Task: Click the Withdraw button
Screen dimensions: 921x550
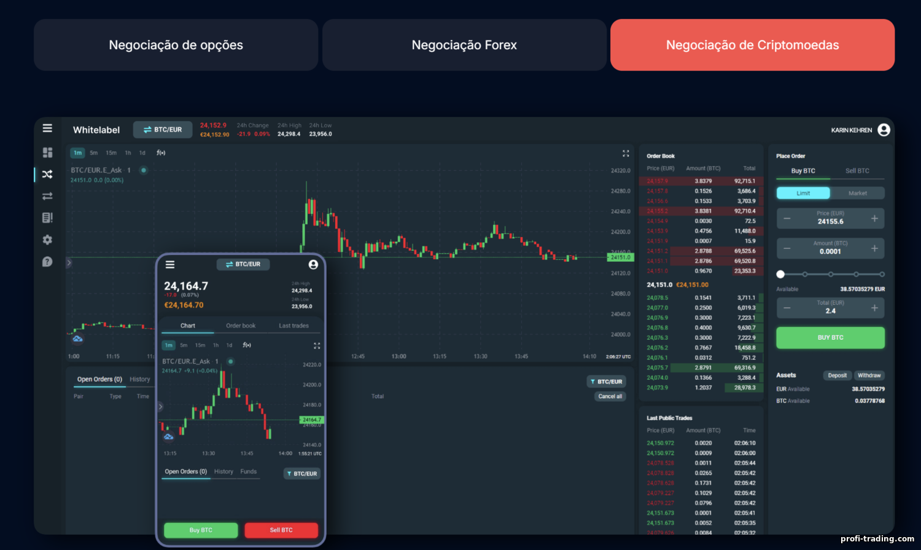Action: point(869,375)
